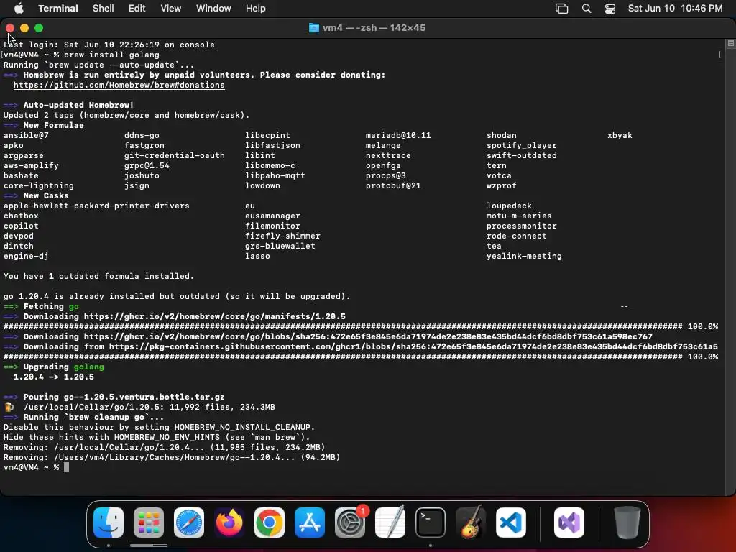736x552 pixels.
Task: Click the 'firefly-shimmer' cask name
Action: [282, 236]
